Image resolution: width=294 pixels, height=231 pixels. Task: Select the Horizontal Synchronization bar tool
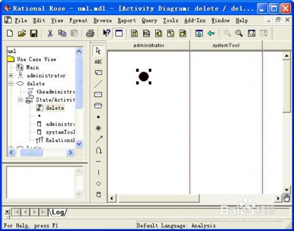click(98, 162)
